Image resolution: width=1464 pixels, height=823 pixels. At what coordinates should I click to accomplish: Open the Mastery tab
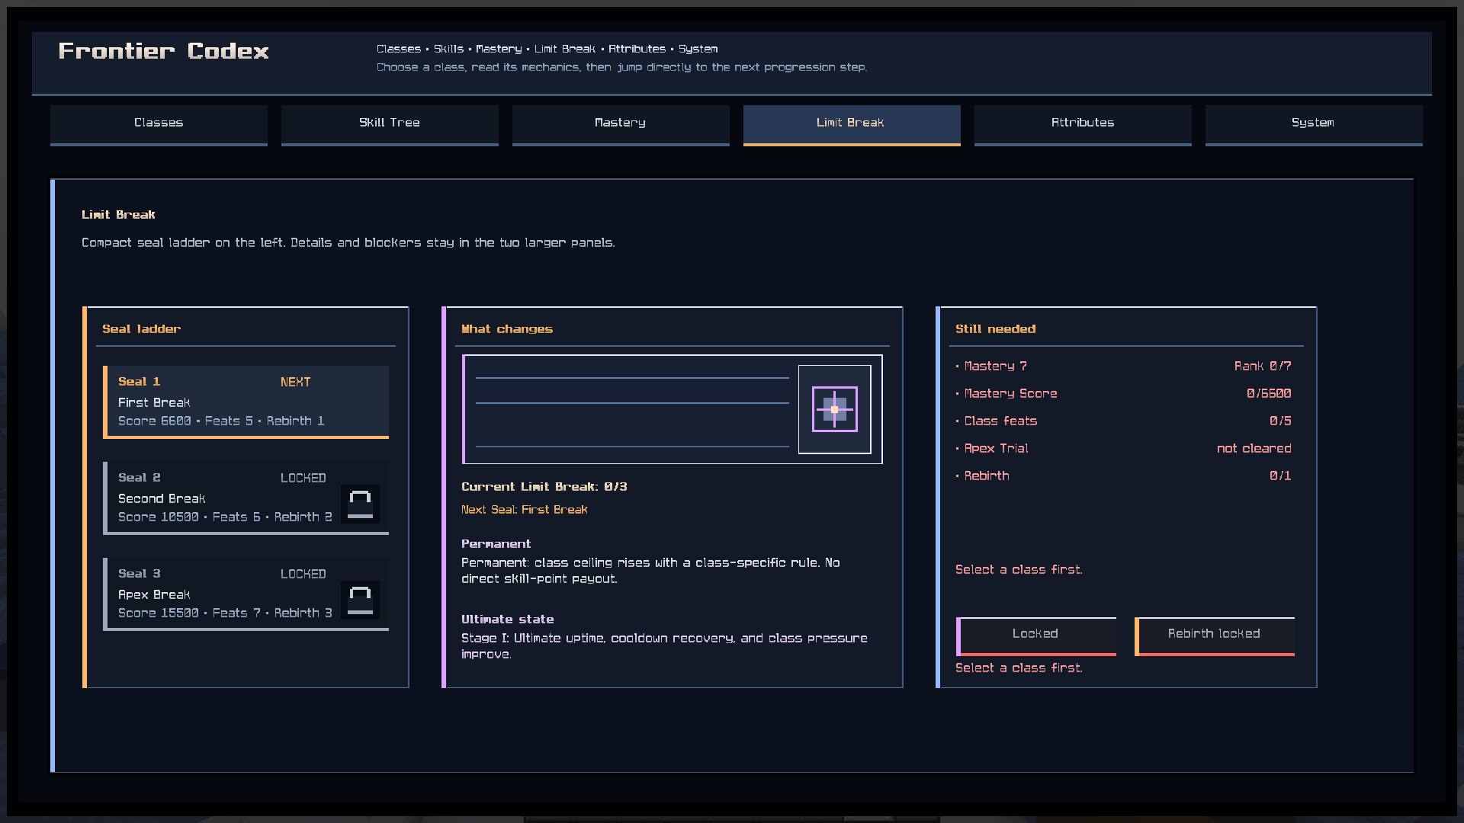click(x=621, y=125)
